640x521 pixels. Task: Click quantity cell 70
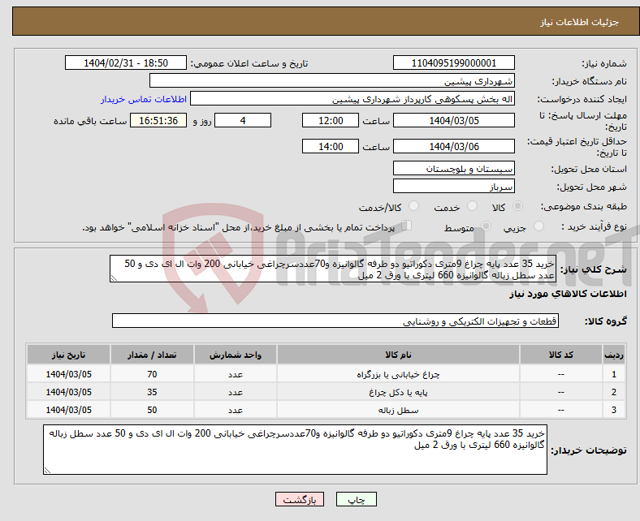click(152, 374)
